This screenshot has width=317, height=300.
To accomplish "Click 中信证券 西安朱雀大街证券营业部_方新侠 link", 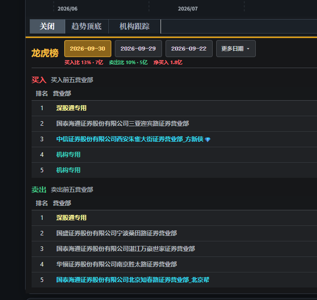I will (129, 139).
